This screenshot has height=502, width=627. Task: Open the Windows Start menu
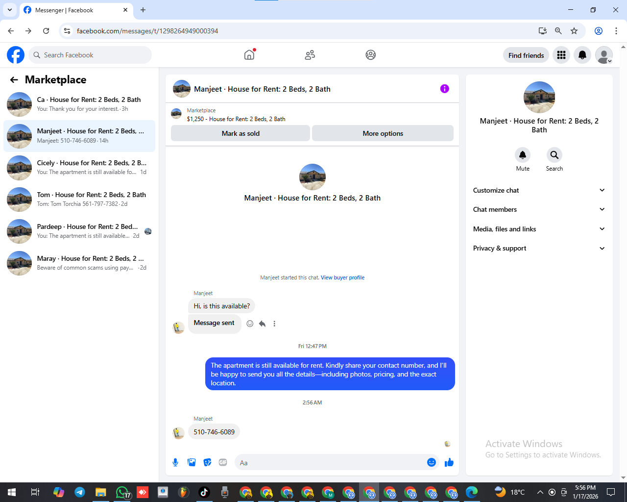tap(12, 492)
